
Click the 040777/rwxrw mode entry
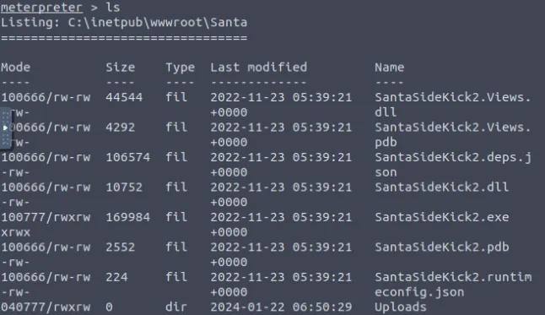pos(46,307)
